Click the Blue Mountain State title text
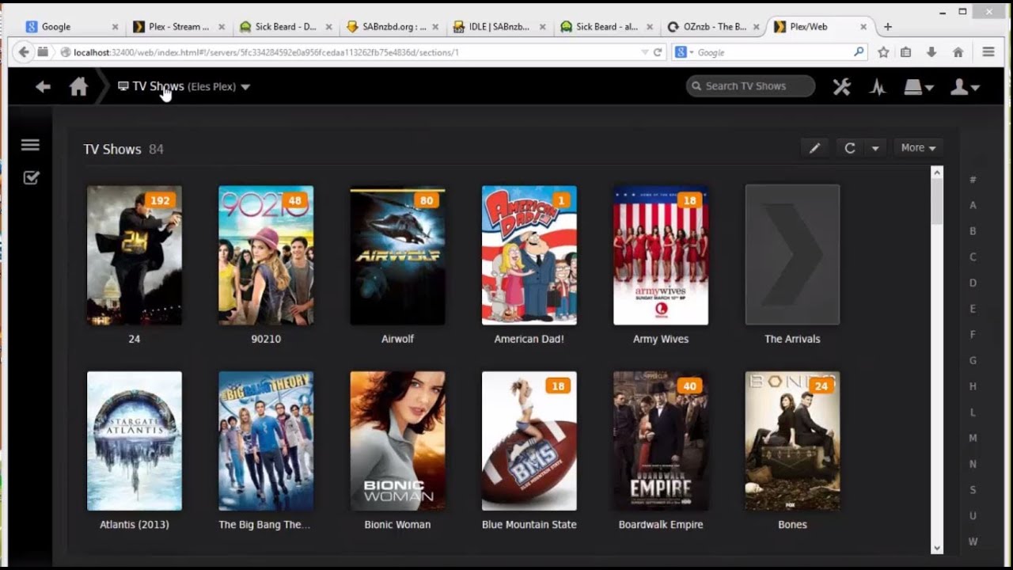Image resolution: width=1013 pixels, height=570 pixels. [x=529, y=524]
